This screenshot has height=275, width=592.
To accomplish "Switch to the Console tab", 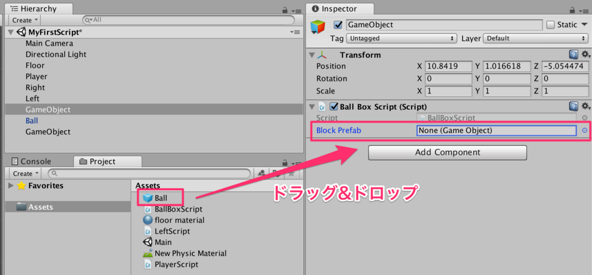I will [x=31, y=161].
